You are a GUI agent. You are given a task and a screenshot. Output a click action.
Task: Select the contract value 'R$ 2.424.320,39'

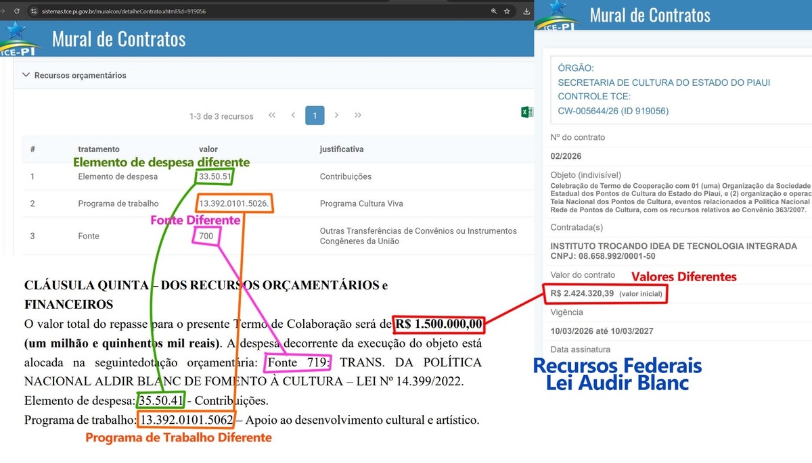click(x=583, y=293)
